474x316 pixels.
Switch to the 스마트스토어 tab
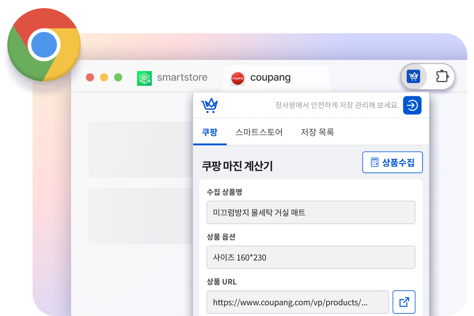point(259,132)
